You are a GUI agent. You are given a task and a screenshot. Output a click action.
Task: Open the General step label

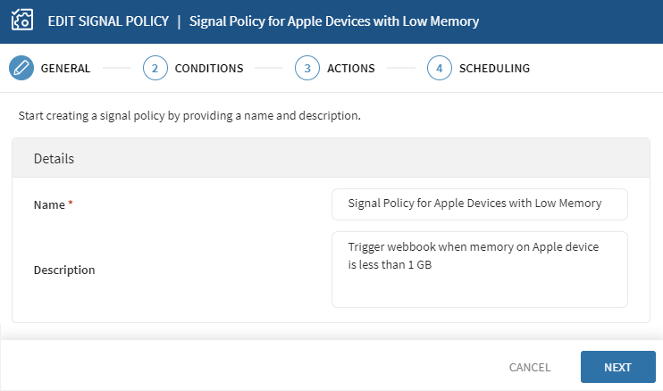tap(65, 68)
